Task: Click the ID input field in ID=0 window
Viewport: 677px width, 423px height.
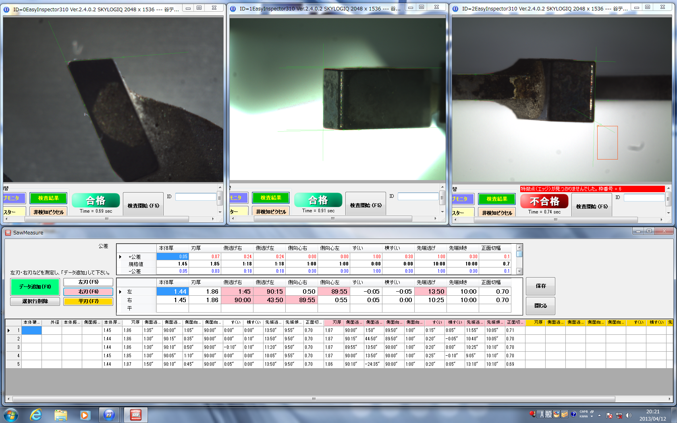Action: coord(196,197)
